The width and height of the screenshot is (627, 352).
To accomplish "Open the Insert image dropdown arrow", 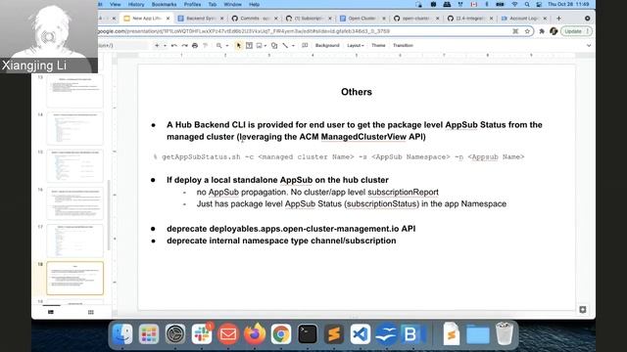I will (265, 46).
